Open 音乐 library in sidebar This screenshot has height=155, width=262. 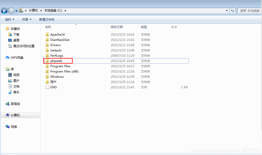pyautogui.click(x=14, y=92)
